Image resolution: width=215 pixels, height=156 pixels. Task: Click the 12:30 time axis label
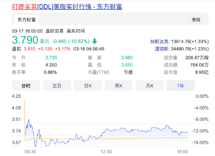106,152
